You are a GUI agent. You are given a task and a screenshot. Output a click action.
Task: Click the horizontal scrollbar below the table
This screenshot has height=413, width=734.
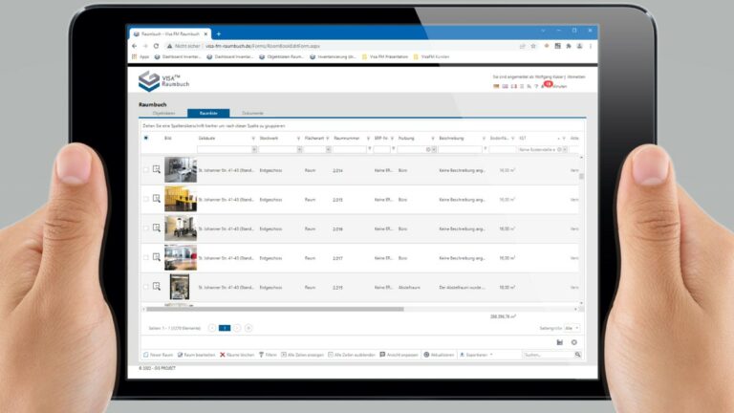(287, 309)
